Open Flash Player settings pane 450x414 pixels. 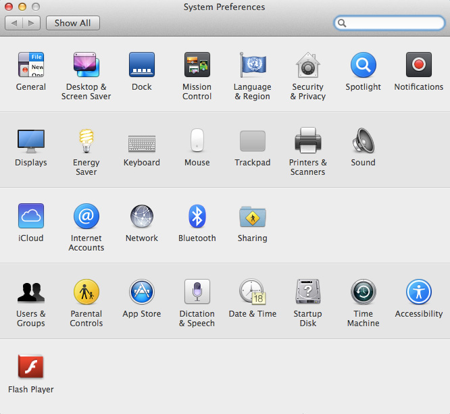point(31,368)
